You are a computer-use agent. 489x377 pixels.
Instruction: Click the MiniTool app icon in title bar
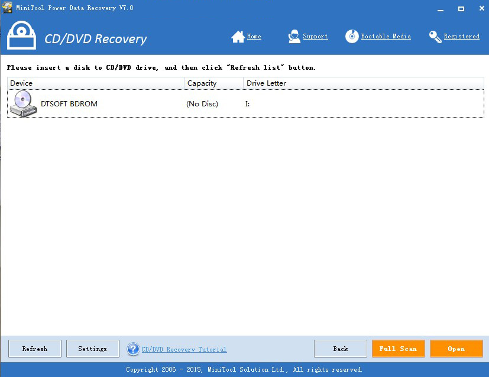pyautogui.click(x=7, y=8)
